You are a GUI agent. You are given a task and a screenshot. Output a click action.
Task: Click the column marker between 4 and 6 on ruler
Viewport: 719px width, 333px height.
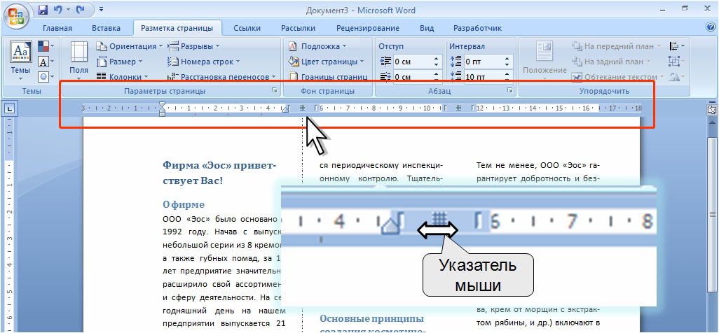(x=302, y=108)
